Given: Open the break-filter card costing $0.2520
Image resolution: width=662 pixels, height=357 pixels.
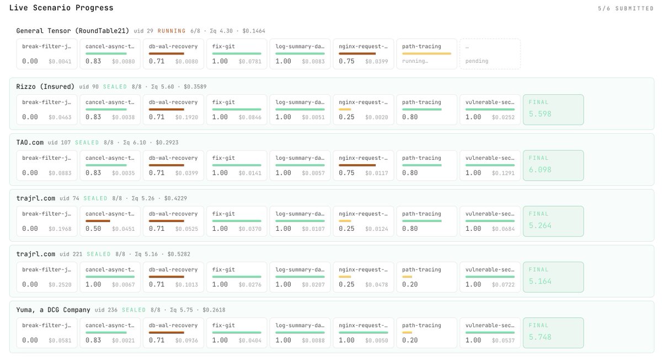Looking at the screenshot, I should (47, 277).
